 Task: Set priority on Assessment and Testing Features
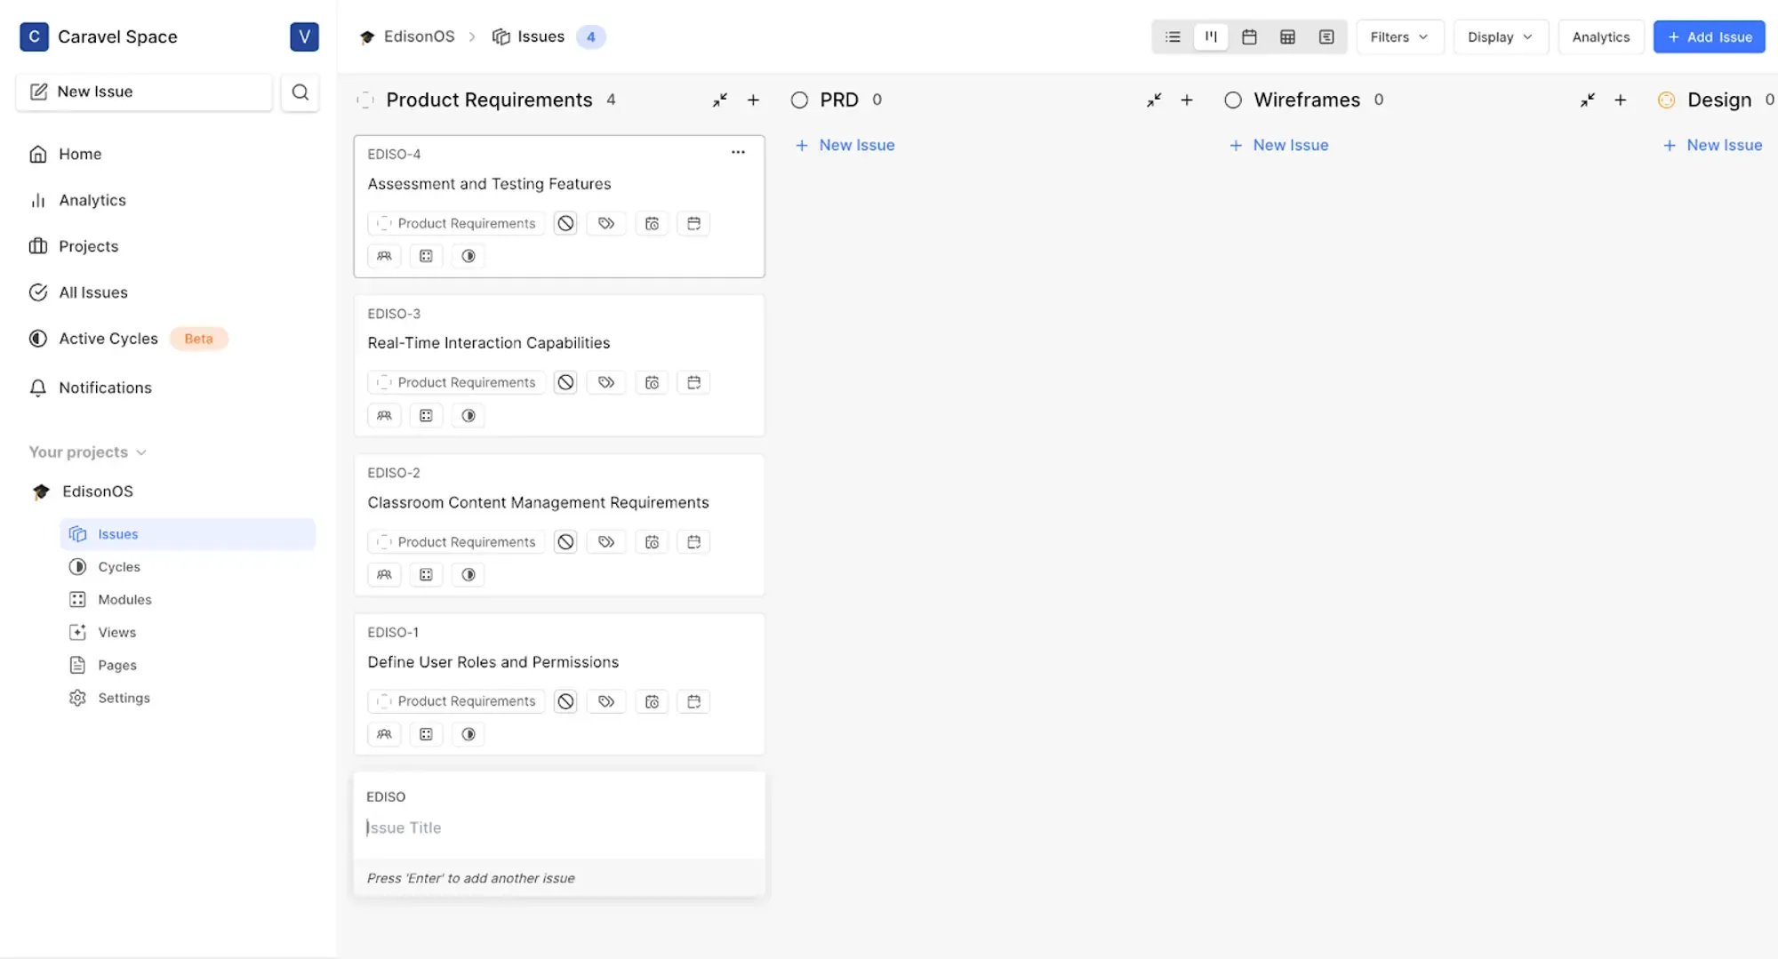pyautogui.click(x=565, y=223)
